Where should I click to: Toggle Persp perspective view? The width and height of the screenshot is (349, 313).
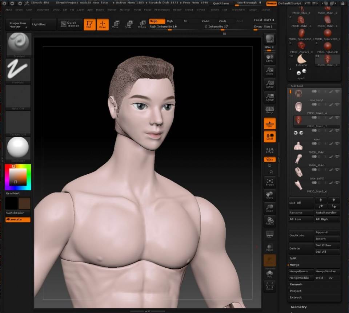click(x=269, y=110)
